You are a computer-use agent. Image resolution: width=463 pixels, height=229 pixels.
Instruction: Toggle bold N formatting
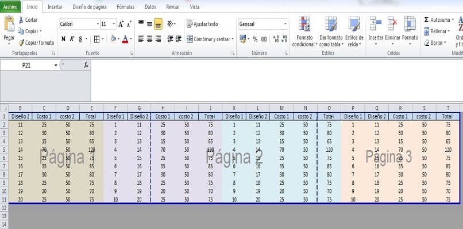pos(63,39)
